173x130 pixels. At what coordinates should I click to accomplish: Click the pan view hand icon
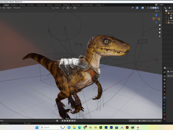point(160,29)
